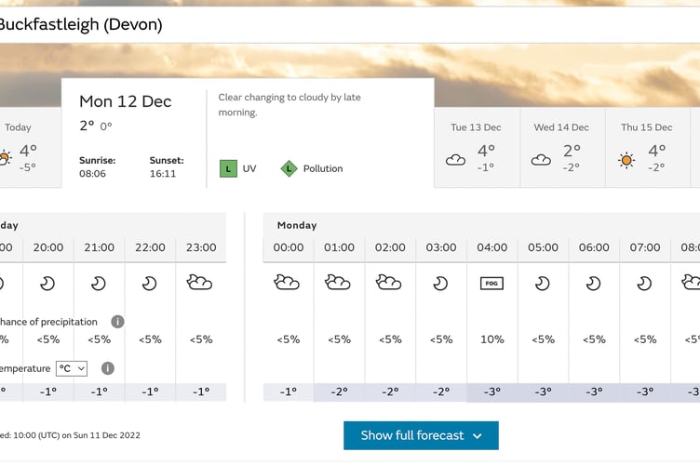Click the cloudy icon at 23:00

click(x=199, y=283)
